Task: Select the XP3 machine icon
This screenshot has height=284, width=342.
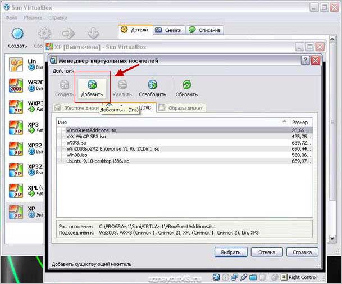Action: (16, 128)
